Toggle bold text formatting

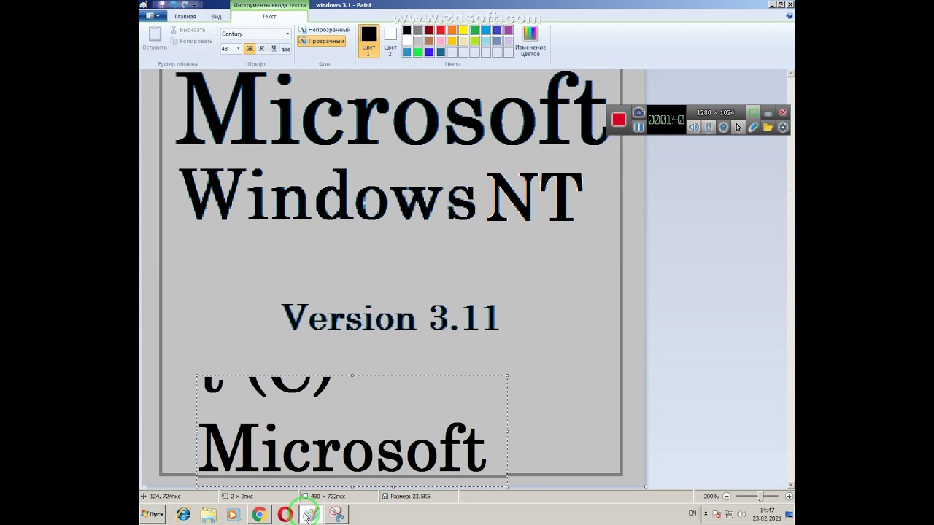pyautogui.click(x=250, y=49)
